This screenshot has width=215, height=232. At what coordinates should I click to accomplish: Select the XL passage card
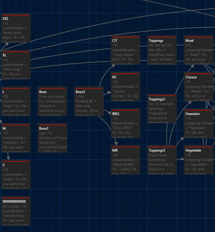point(16,65)
